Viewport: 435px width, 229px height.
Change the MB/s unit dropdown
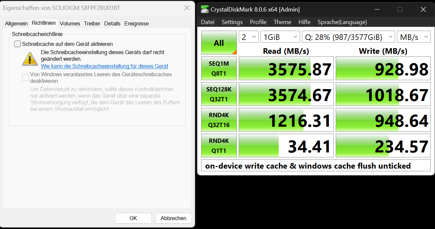click(414, 37)
